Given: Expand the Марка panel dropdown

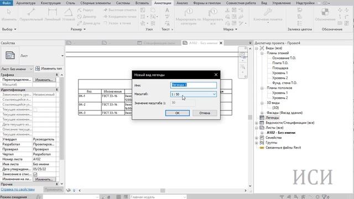Looking at the screenshot, I should coord(236,29).
